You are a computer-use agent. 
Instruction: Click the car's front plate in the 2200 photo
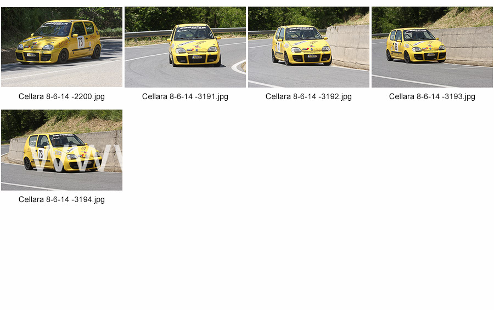[x=31, y=55]
